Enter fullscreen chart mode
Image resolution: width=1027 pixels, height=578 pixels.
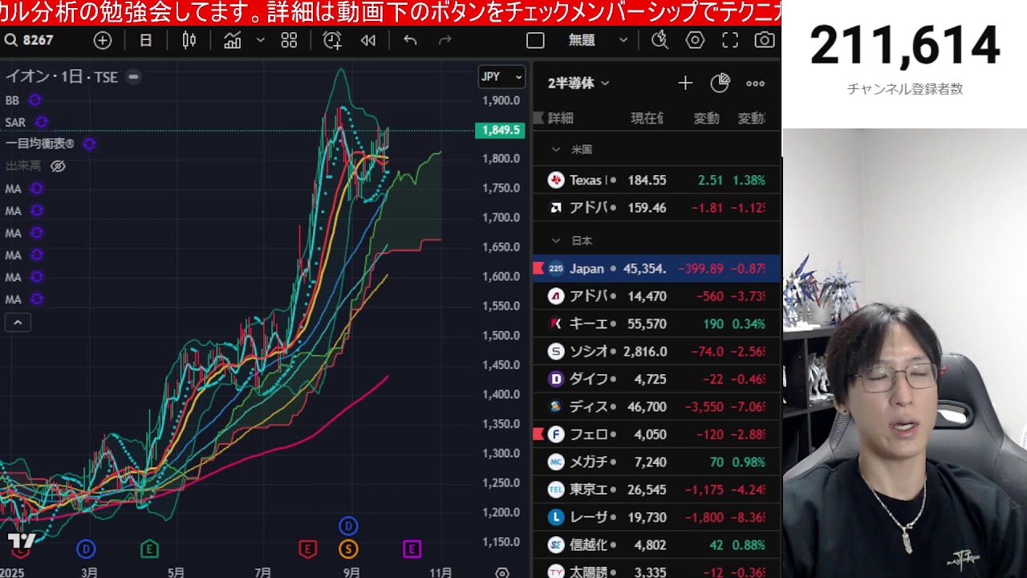click(x=729, y=40)
